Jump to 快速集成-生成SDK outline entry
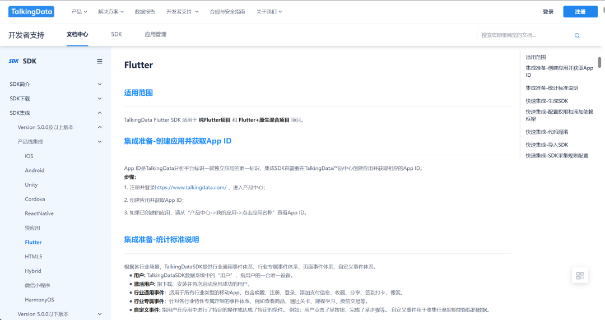The width and height of the screenshot is (605, 320). [x=547, y=101]
